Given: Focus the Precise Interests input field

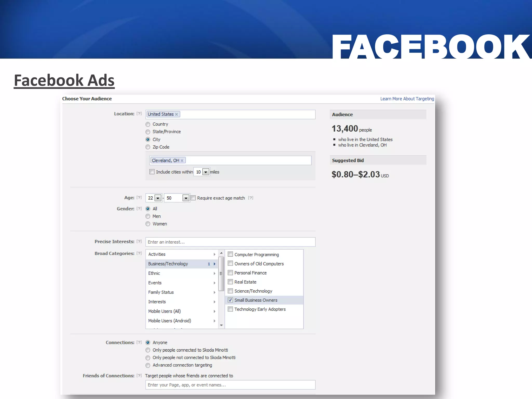Looking at the screenshot, I should pyautogui.click(x=230, y=242).
